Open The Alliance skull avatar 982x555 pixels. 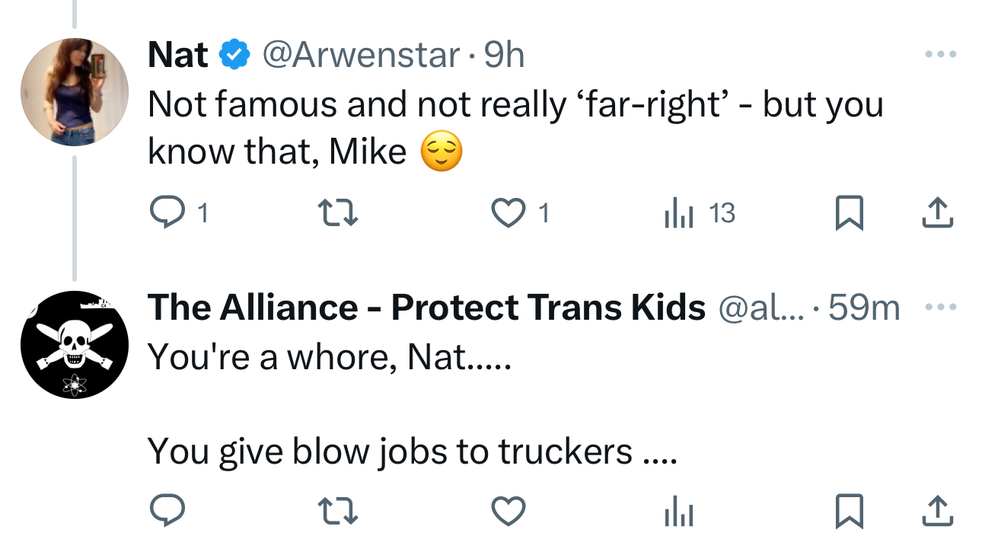(x=74, y=345)
